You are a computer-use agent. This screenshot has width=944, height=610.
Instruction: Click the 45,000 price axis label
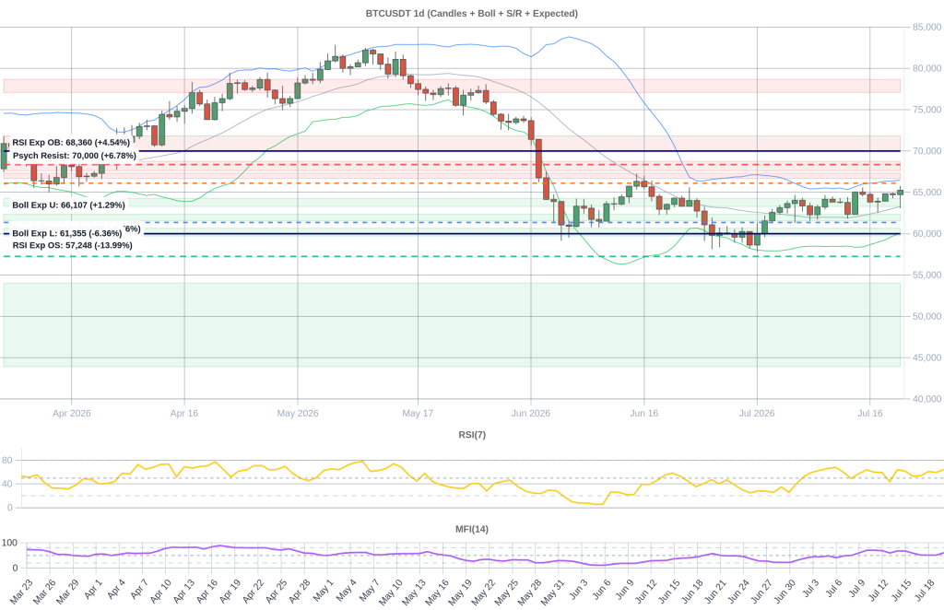926,358
